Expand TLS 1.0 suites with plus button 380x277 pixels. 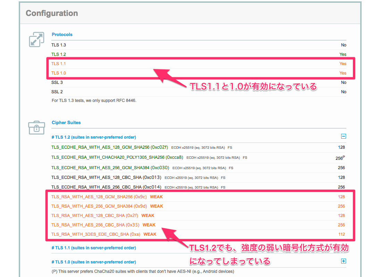[x=343, y=261]
